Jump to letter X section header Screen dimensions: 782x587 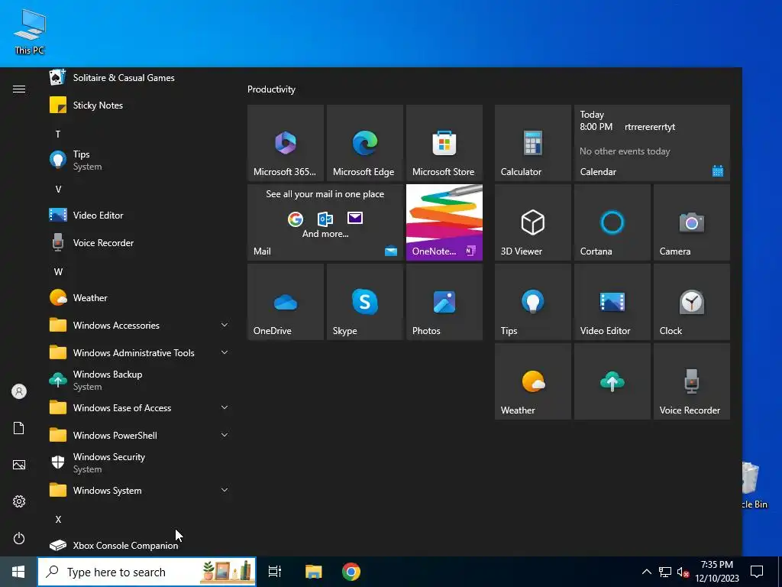pyautogui.click(x=58, y=520)
